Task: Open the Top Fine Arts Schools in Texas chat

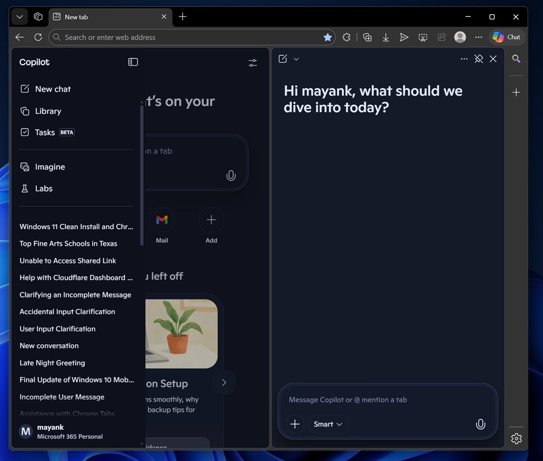Action: (x=68, y=243)
